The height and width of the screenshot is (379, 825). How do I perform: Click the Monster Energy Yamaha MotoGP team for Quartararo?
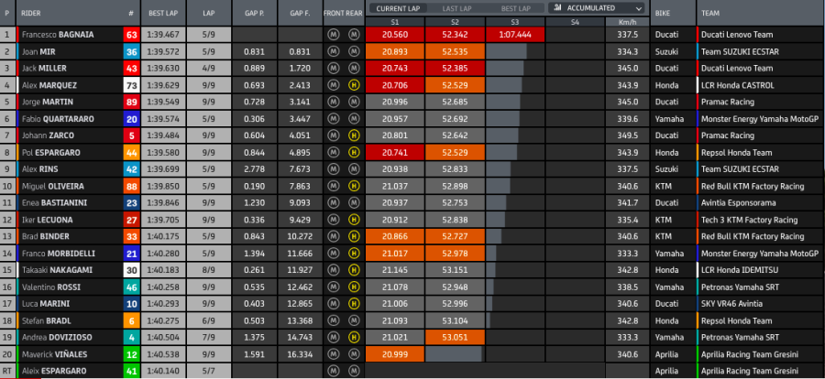pos(759,119)
